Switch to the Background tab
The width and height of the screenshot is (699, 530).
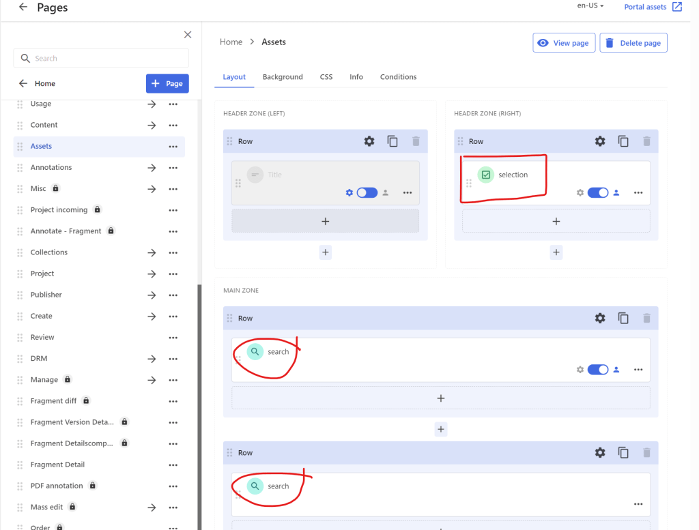pyautogui.click(x=283, y=77)
